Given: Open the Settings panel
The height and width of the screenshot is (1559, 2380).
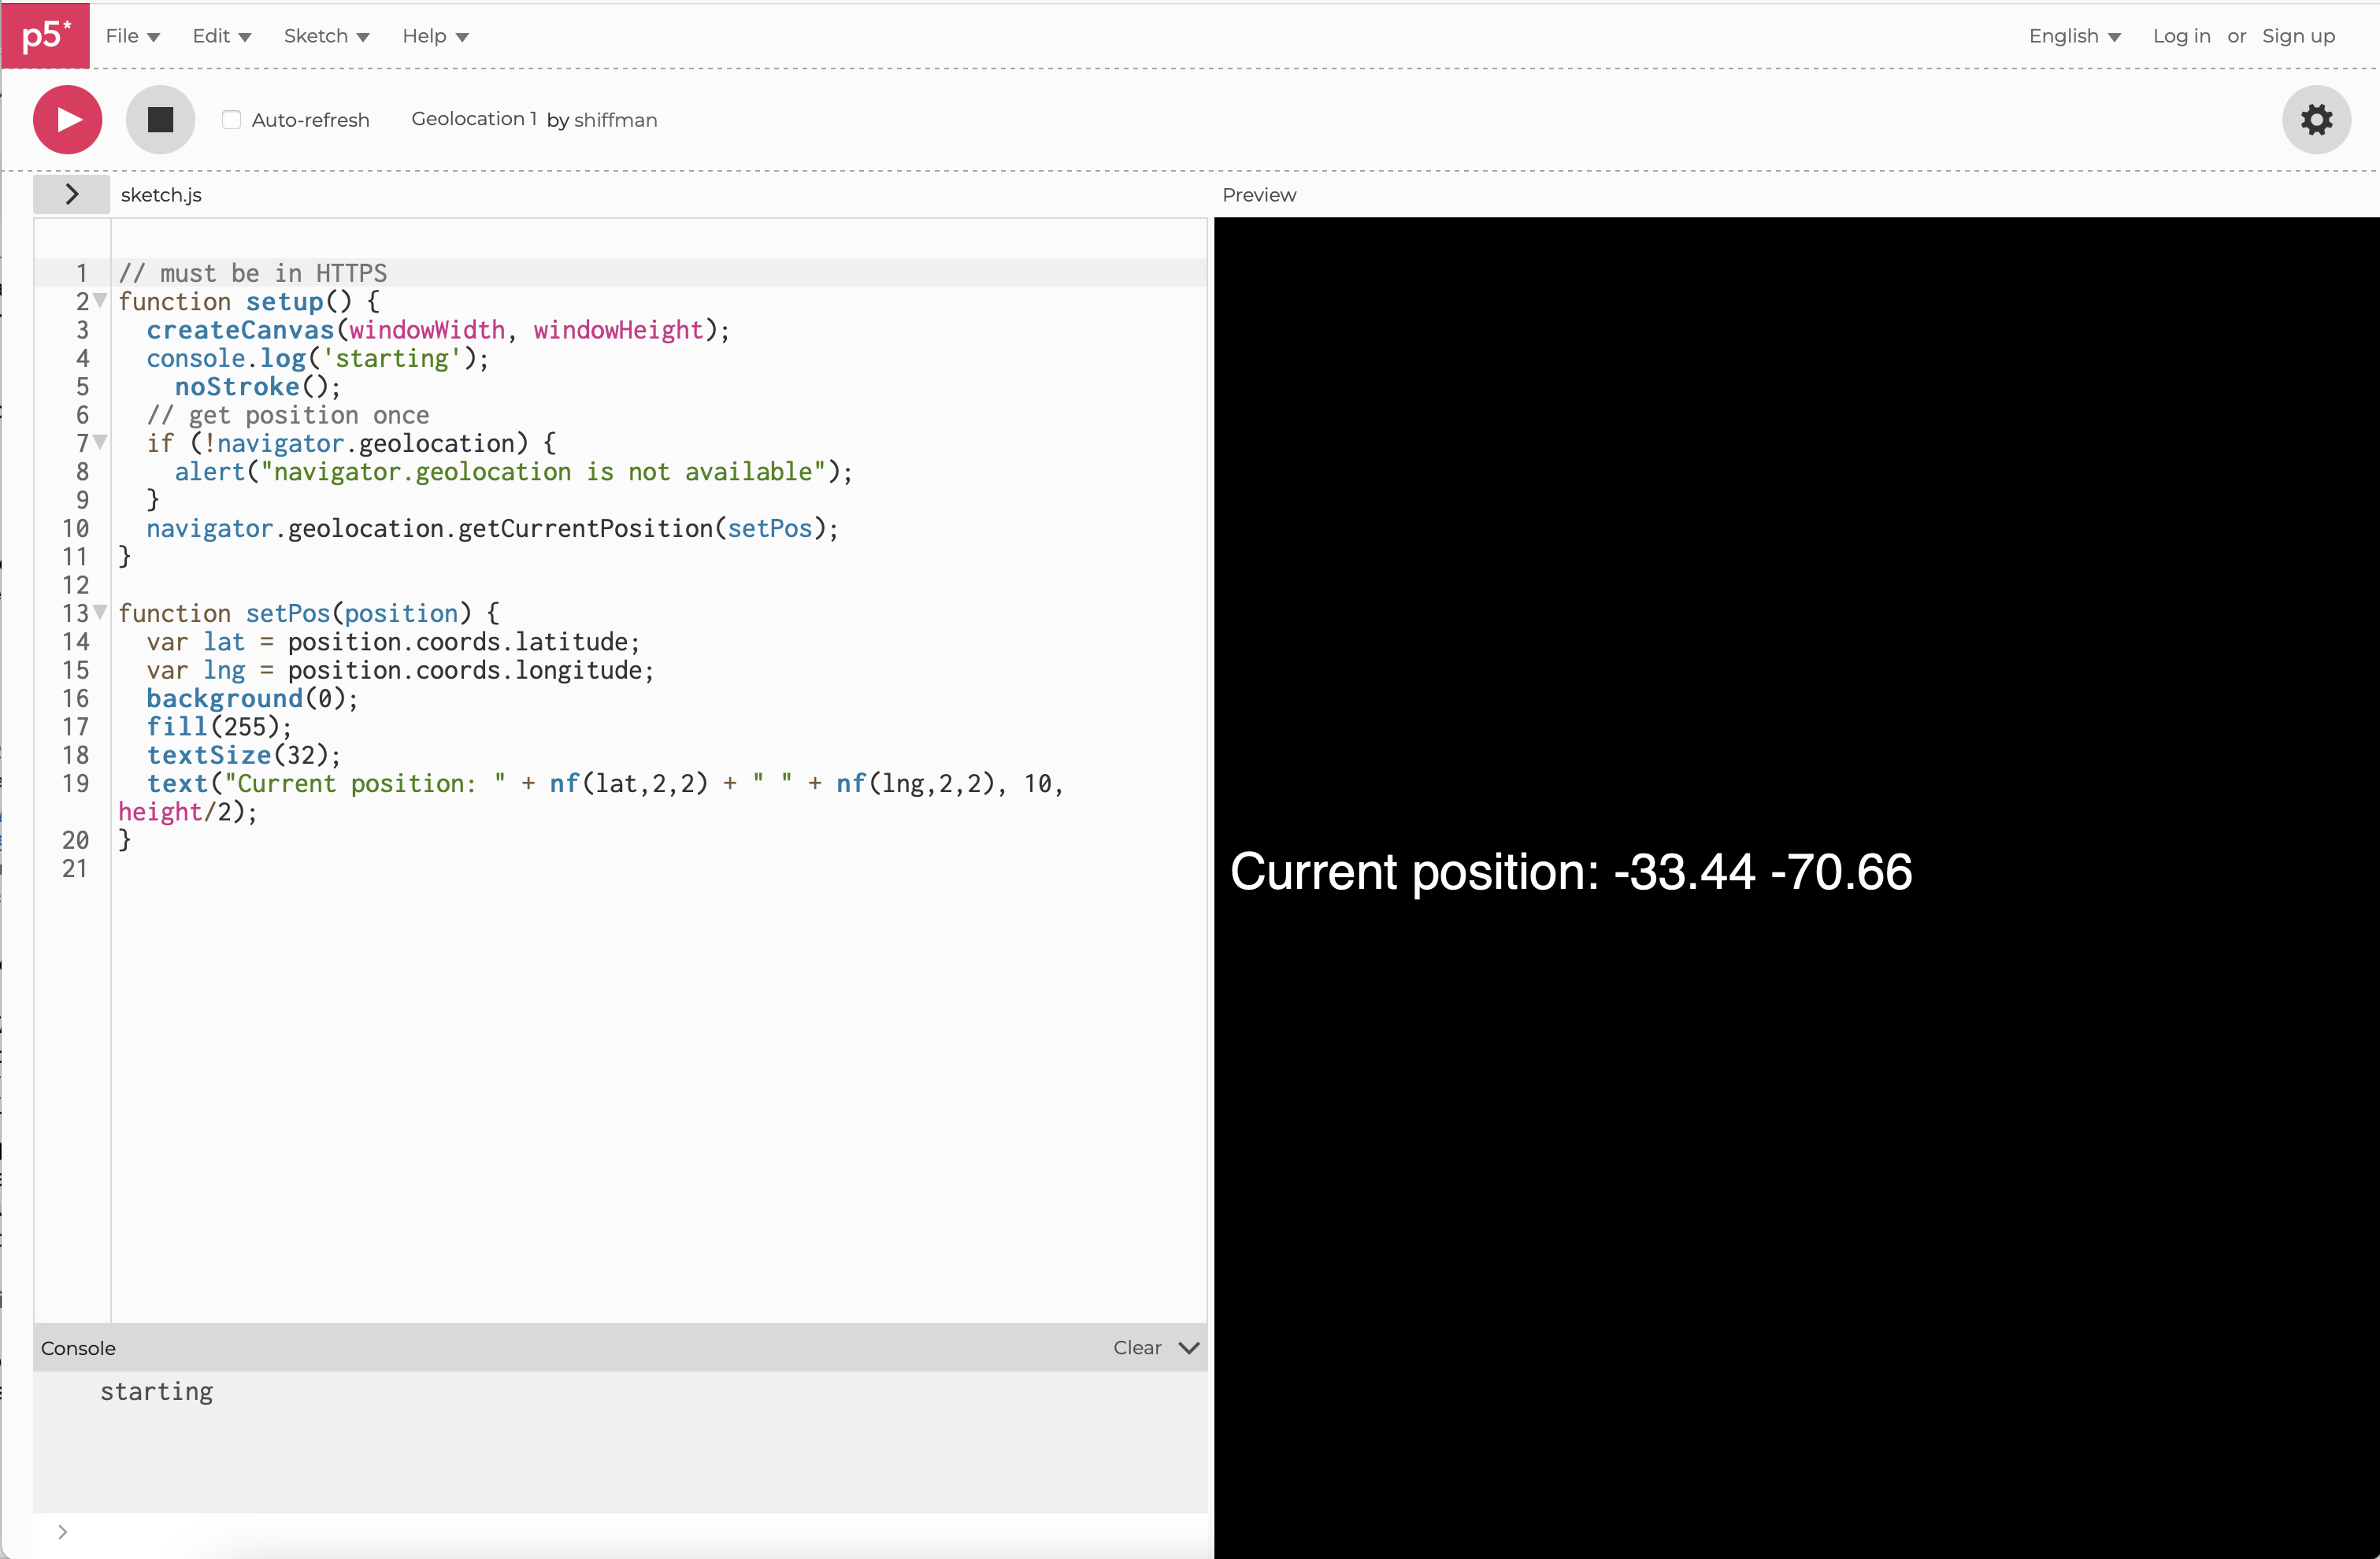Looking at the screenshot, I should [x=2315, y=118].
